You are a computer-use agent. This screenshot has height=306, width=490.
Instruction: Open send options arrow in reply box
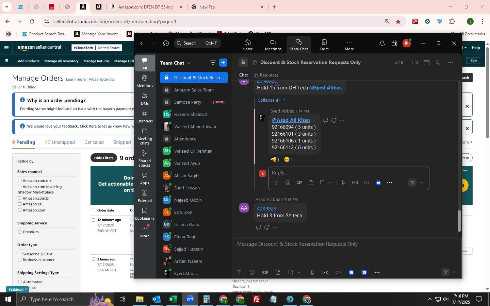click(422, 183)
